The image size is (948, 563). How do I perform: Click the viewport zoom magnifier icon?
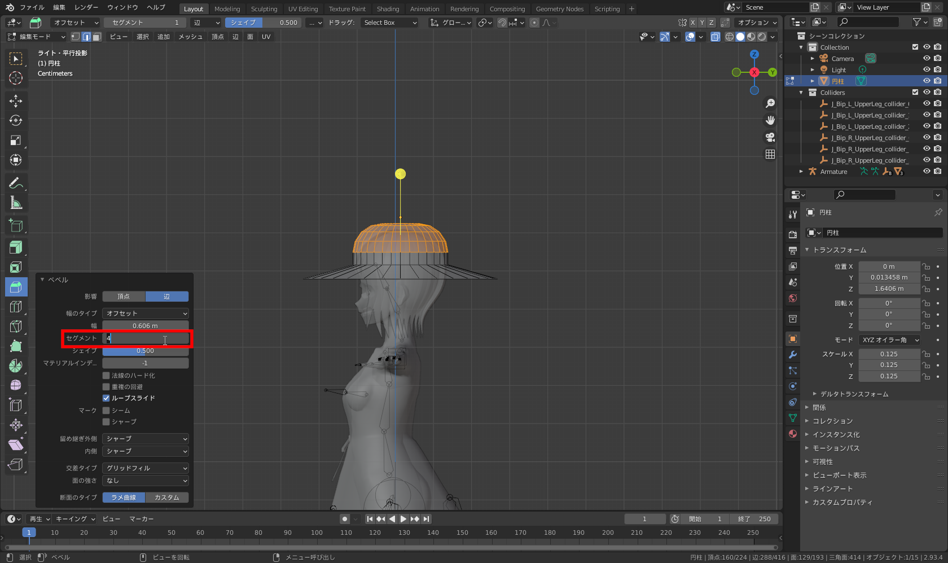(x=770, y=103)
